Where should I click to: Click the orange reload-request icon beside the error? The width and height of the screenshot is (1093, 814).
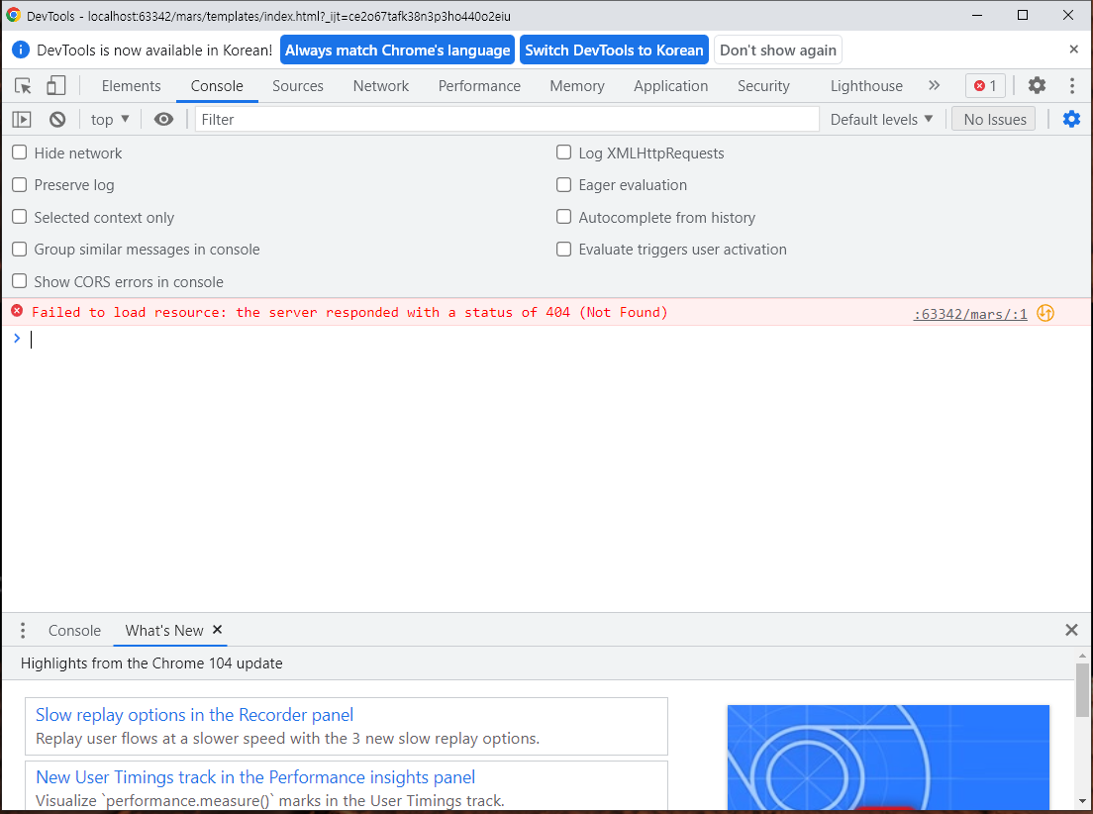[x=1044, y=313]
